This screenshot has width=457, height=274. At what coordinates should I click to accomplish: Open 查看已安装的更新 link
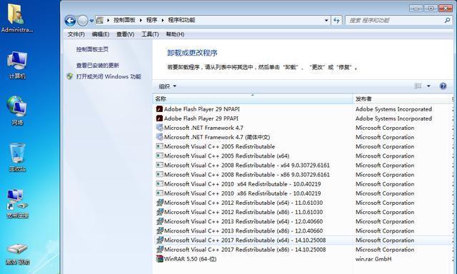[x=98, y=65]
